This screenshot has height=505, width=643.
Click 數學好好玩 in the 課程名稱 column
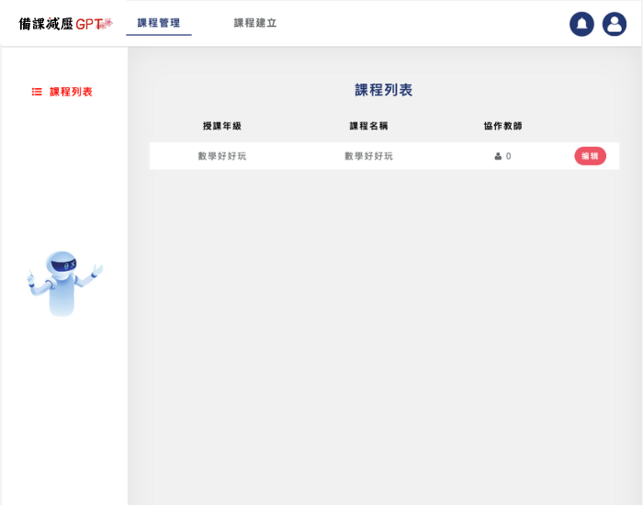[x=369, y=156]
